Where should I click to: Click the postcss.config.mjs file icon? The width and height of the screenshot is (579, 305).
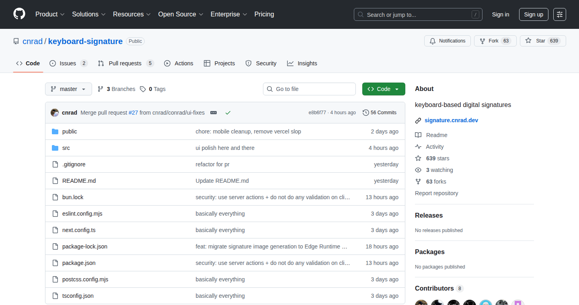(x=55, y=279)
